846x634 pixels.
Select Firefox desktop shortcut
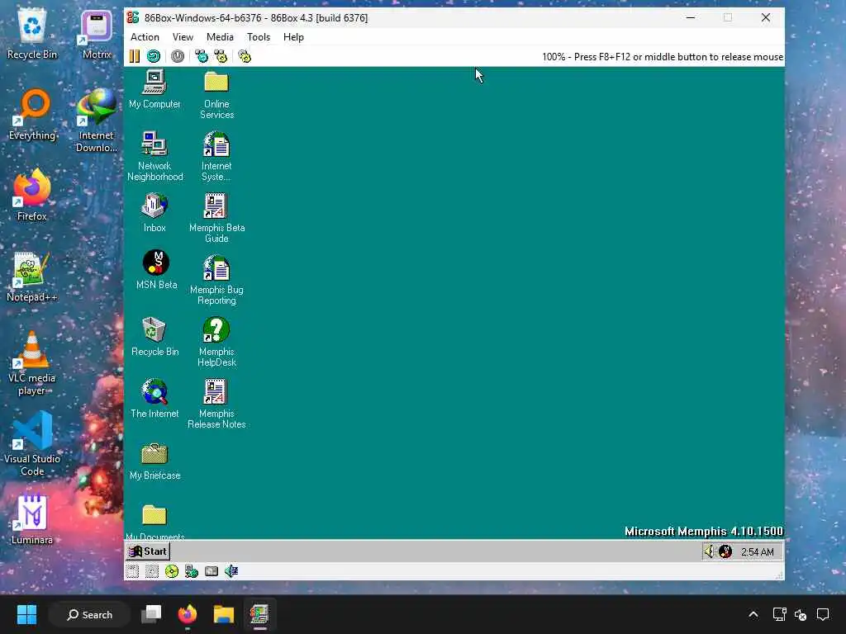[32, 196]
